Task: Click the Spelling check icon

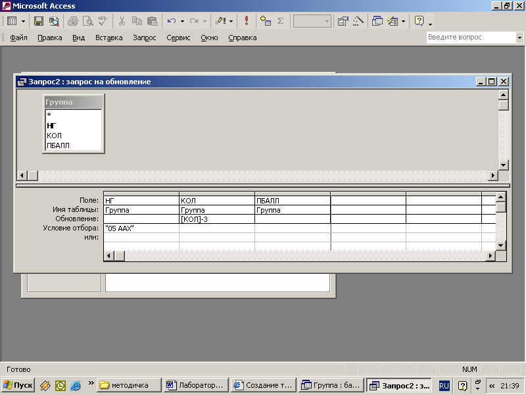Action: pyautogui.click(x=103, y=21)
